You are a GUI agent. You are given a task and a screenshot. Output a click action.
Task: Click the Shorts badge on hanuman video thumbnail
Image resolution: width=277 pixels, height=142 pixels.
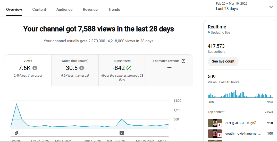tap(220, 135)
